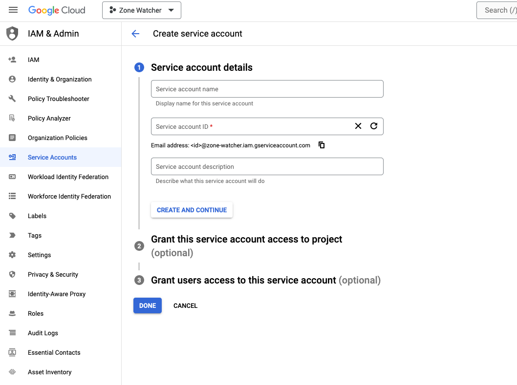Select Service Accounts in sidebar
This screenshot has width=517, height=385.
point(61,157)
